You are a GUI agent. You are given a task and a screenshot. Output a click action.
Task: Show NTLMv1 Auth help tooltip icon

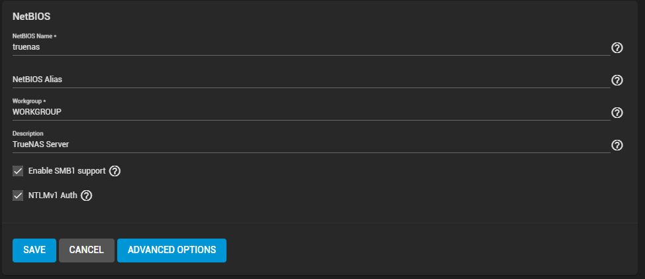tap(86, 195)
